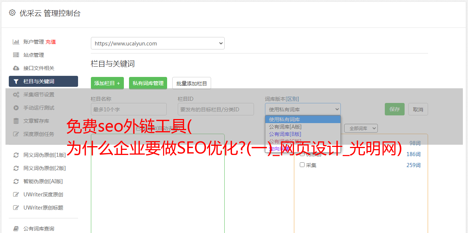468x233 pixels.
Task: Click the green 保存 button
Action: click(395, 109)
